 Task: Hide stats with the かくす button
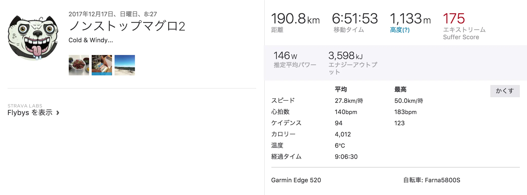[505, 91]
